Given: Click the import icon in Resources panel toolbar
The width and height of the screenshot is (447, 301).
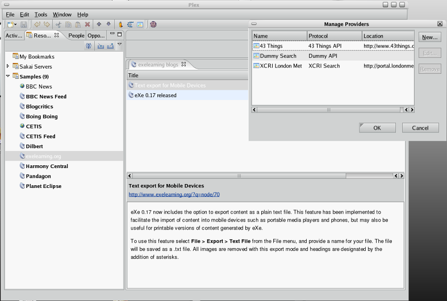Looking at the screenshot, I should pyautogui.click(x=101, y=46).
